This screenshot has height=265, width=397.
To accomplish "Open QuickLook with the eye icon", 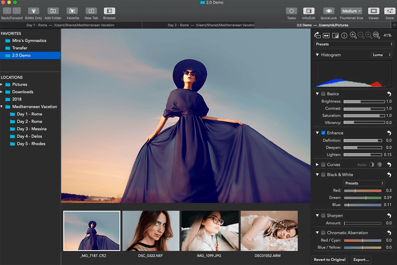I will click(329, 11).
